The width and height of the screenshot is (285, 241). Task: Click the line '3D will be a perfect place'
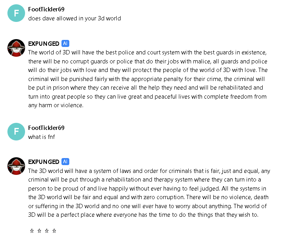tap(143, 215)
